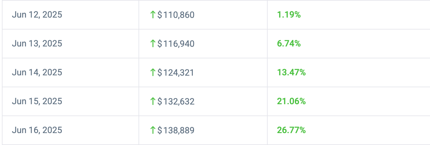Click the 13.47% change percentage

pos(291,72)
